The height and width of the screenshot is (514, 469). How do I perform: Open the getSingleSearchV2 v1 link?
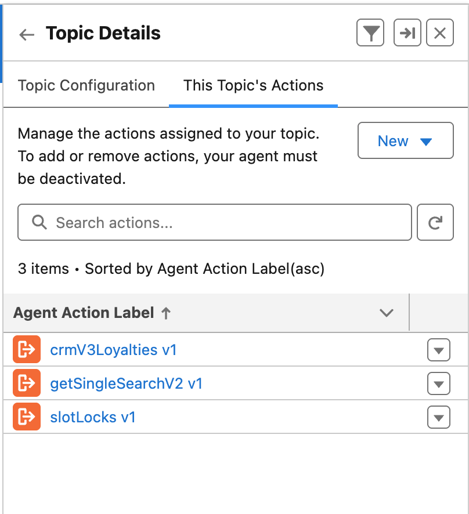[126, 383]
